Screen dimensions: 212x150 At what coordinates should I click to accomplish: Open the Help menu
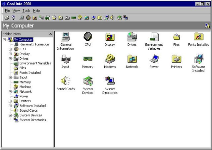coord(36,11)
